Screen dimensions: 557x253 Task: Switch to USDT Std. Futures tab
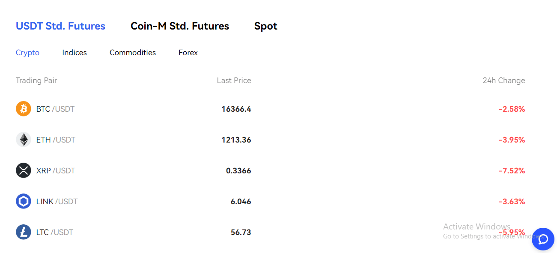(60, 26)
